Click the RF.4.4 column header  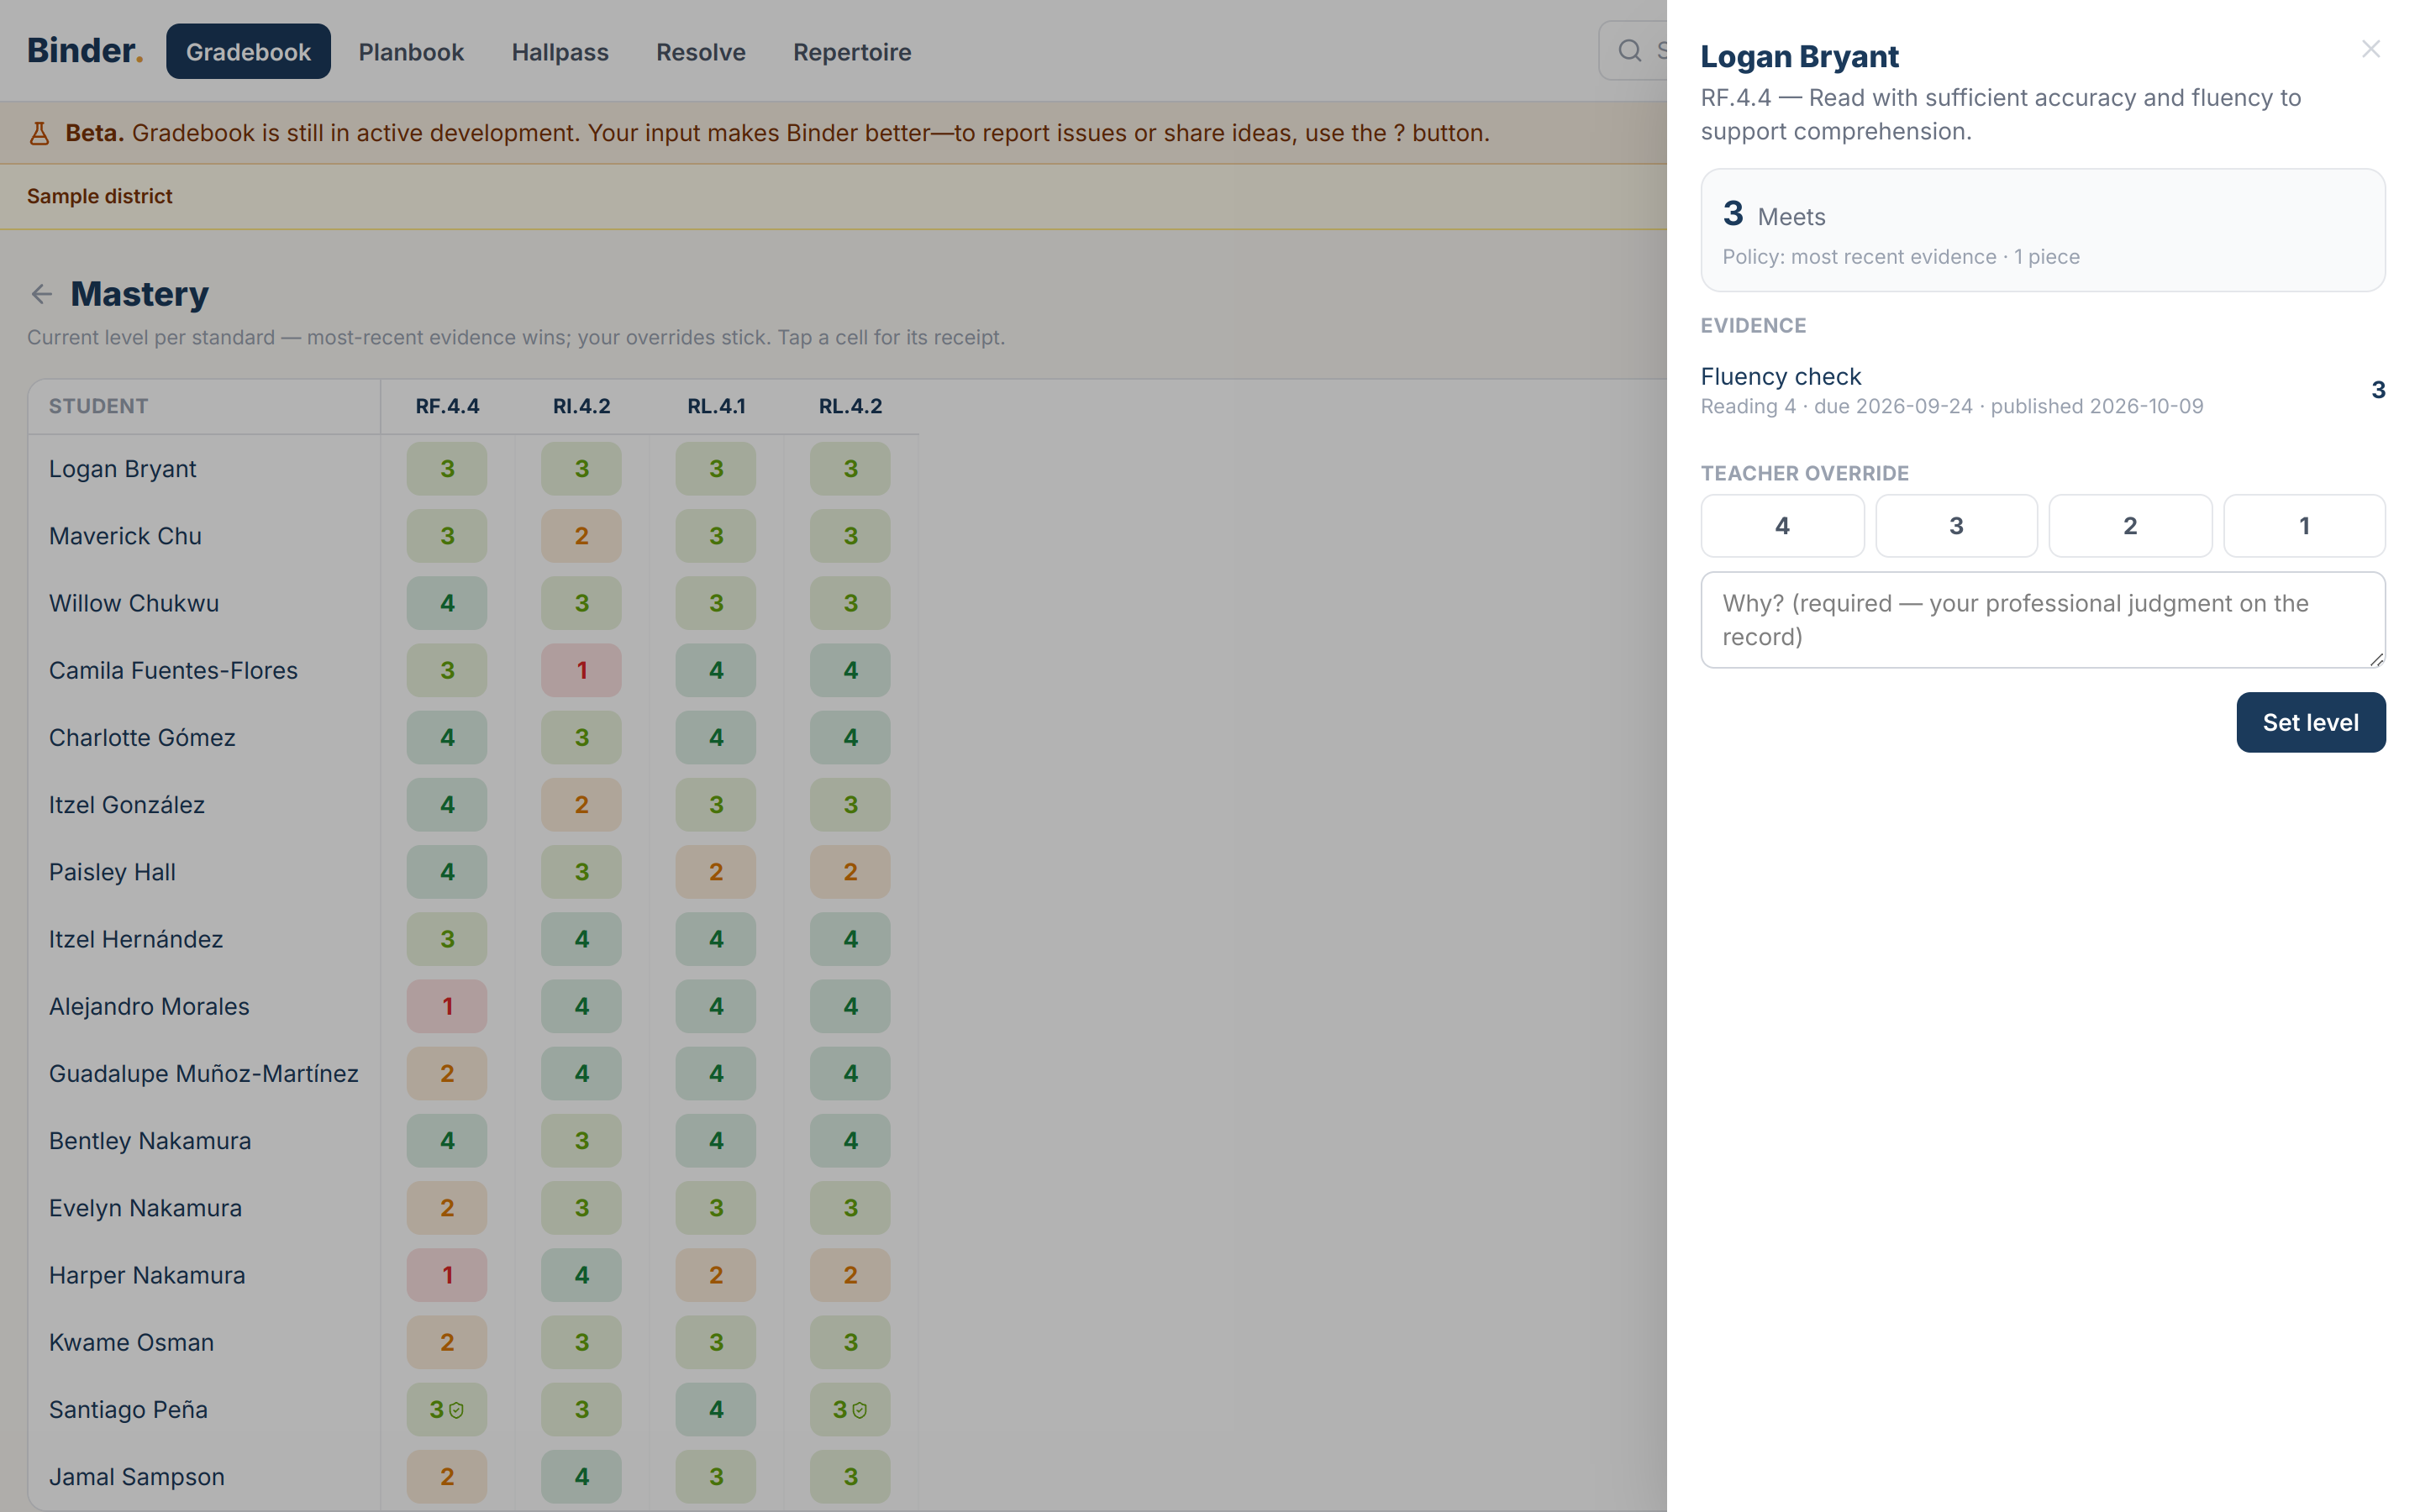(x=447, y=406)
